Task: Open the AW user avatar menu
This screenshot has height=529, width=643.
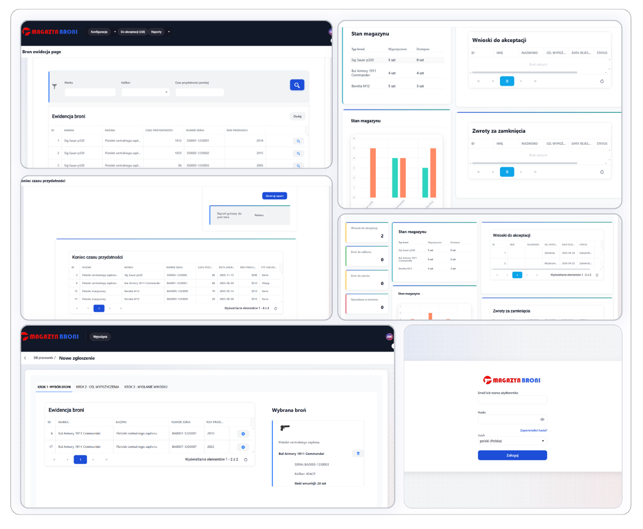Action: [x=389, y=337]
